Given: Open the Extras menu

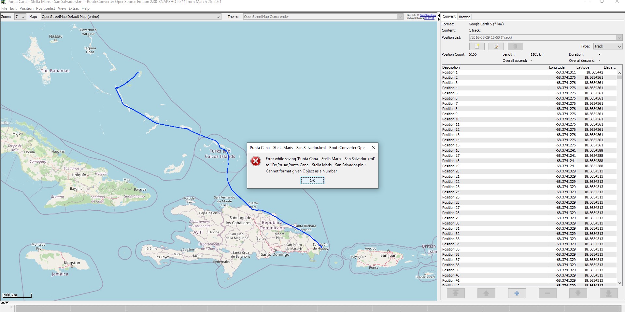Looking at the screenshot, I should click(74, 8).
